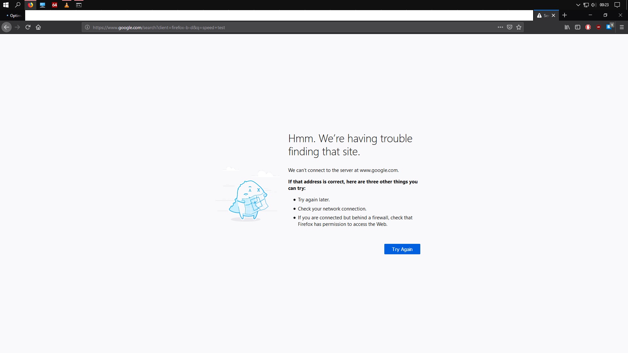Switch to the Optim tab

point(14,16)
